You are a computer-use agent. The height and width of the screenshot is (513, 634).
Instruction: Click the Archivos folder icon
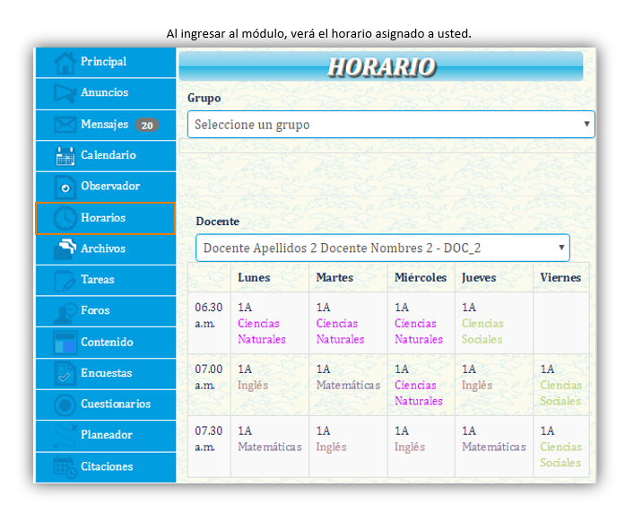65,249
